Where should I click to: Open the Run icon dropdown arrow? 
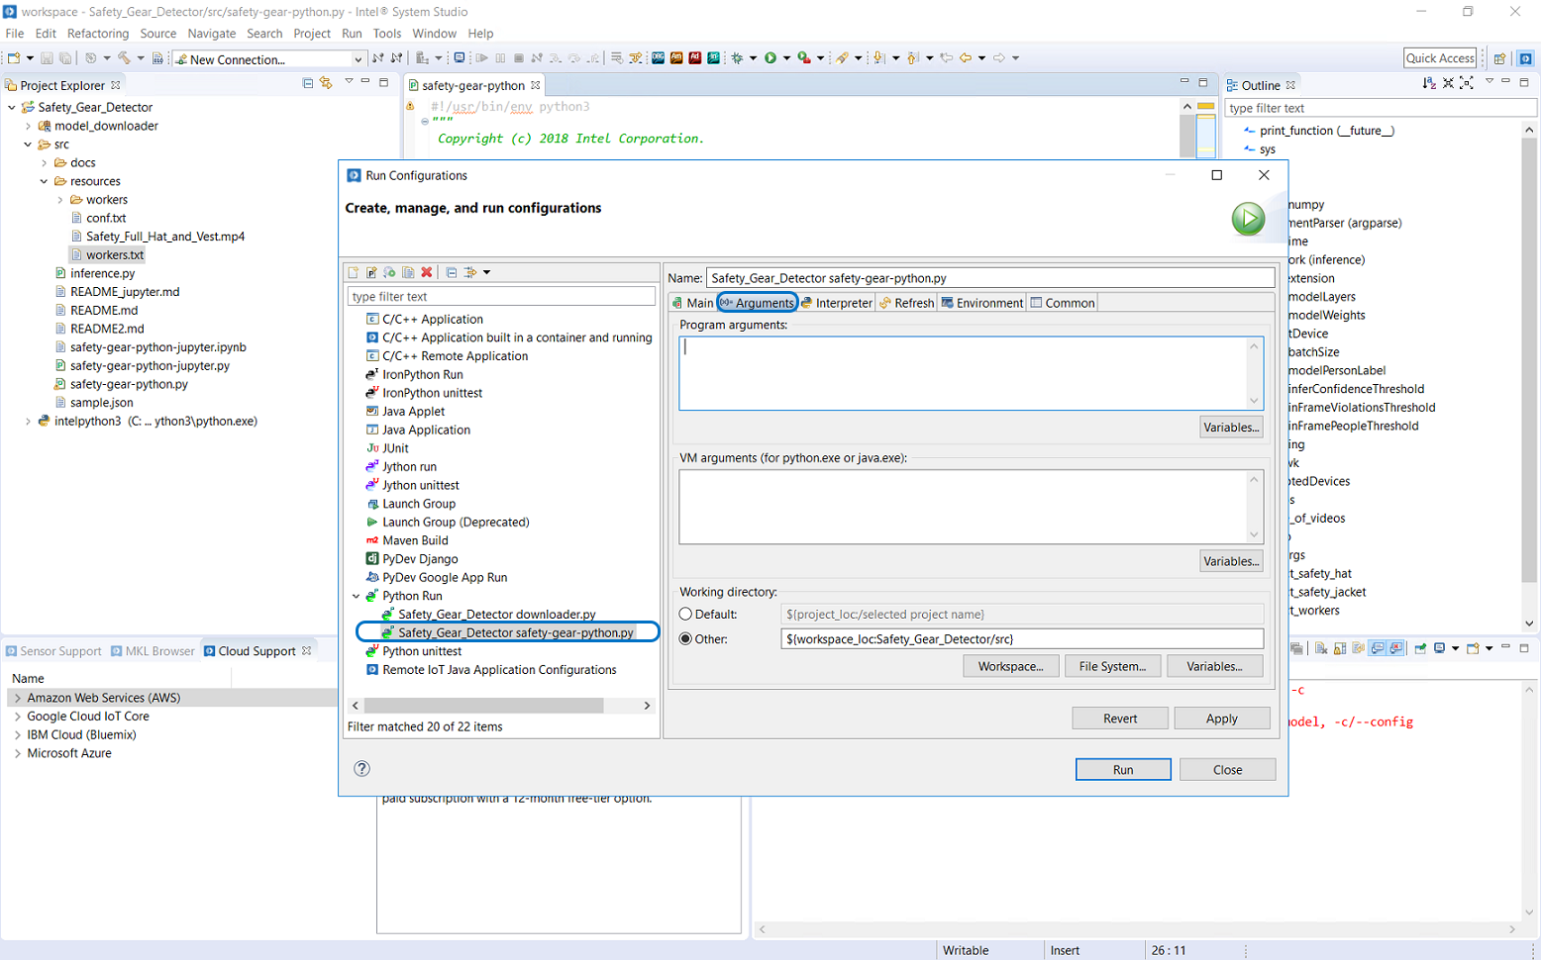(x=786, y=57)
